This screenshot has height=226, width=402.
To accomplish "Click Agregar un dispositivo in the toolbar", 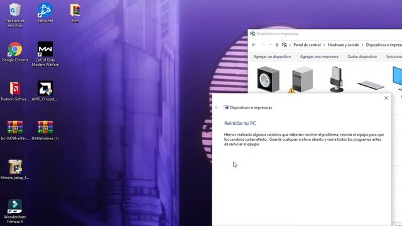I will tap(272, 56).
